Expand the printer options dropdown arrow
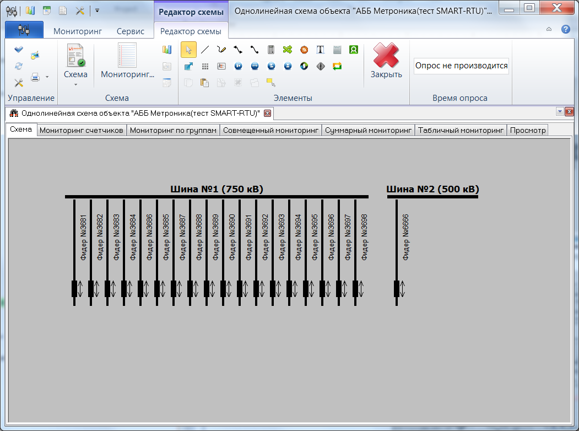This screenshot has height=431, width=579. 47,77
